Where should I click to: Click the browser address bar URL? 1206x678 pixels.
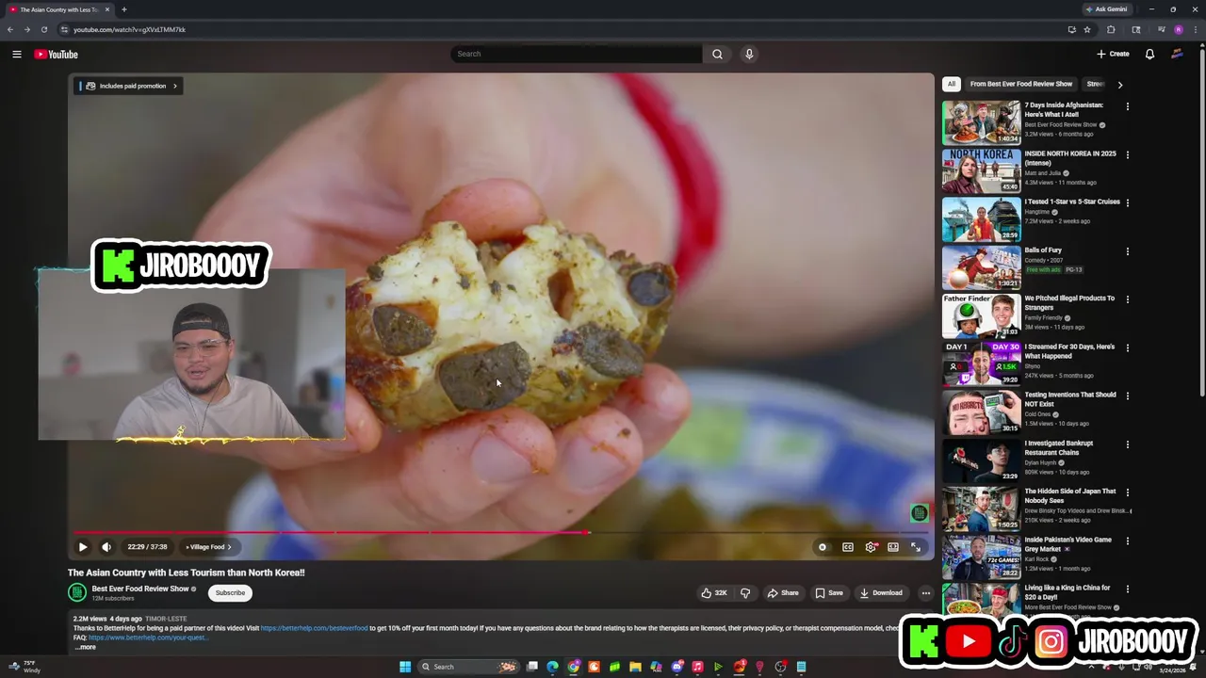pos(129,29)
